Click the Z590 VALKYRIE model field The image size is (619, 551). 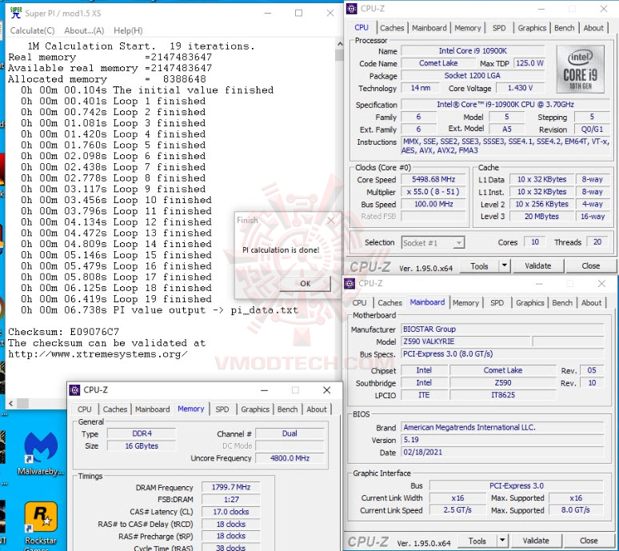(x=466, y=341)
